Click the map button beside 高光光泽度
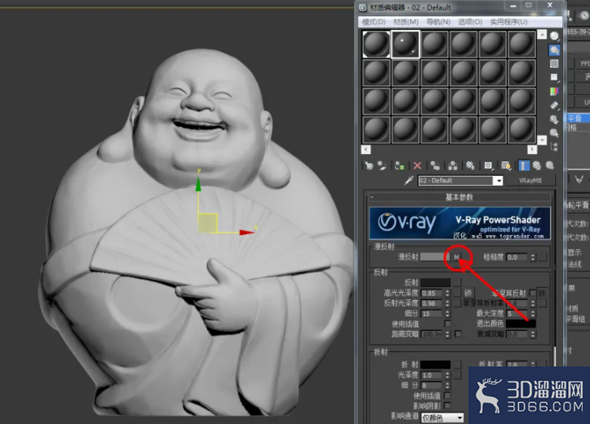Image resolution: width=590 pixels, height=424 pixels. (x=457, y=293)
